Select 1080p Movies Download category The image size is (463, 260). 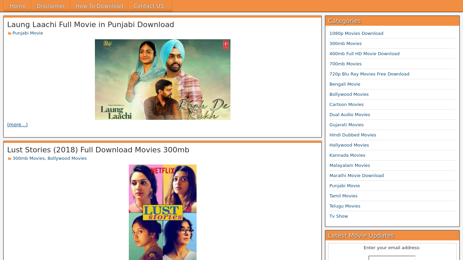point(356,33)
